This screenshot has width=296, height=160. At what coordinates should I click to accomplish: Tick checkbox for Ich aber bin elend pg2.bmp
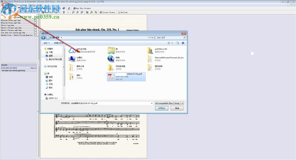coord(35,33)
